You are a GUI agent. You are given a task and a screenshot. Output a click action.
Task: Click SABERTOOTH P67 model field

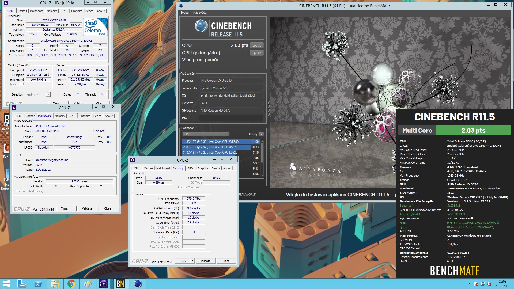click(x=60, y=131)
